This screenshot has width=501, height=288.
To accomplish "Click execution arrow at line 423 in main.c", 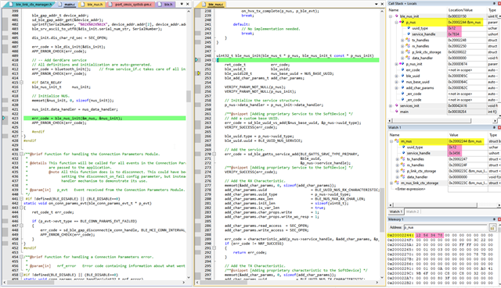I will coord(4,118).
